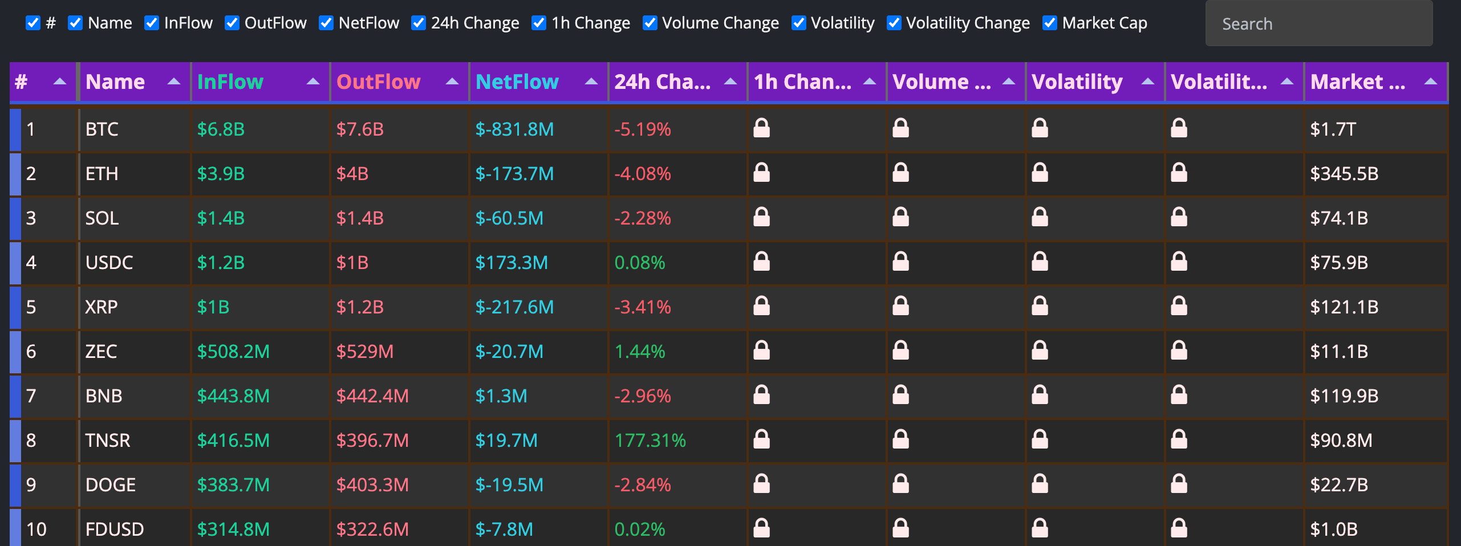Click inside the Search field
The width and height of the screenshot is (1461, 546).
pos(1317,23)
